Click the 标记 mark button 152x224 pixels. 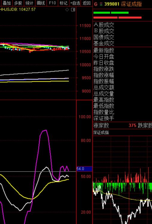click(x=64, y=3)
